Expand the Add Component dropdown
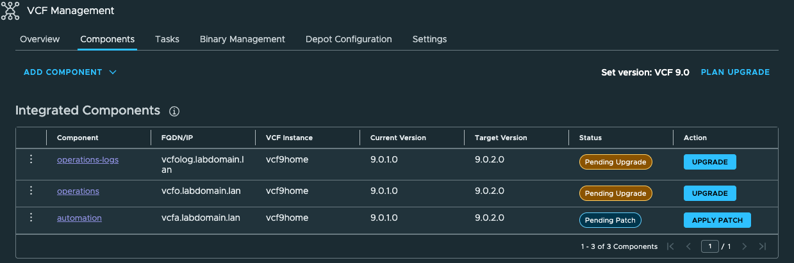Image resolution: width=794 pixels, height=263 pixels. 70,72
